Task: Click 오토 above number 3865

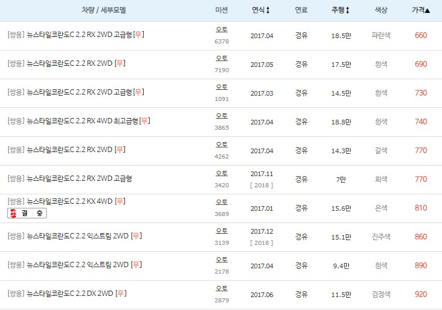Action: (221, 116)
